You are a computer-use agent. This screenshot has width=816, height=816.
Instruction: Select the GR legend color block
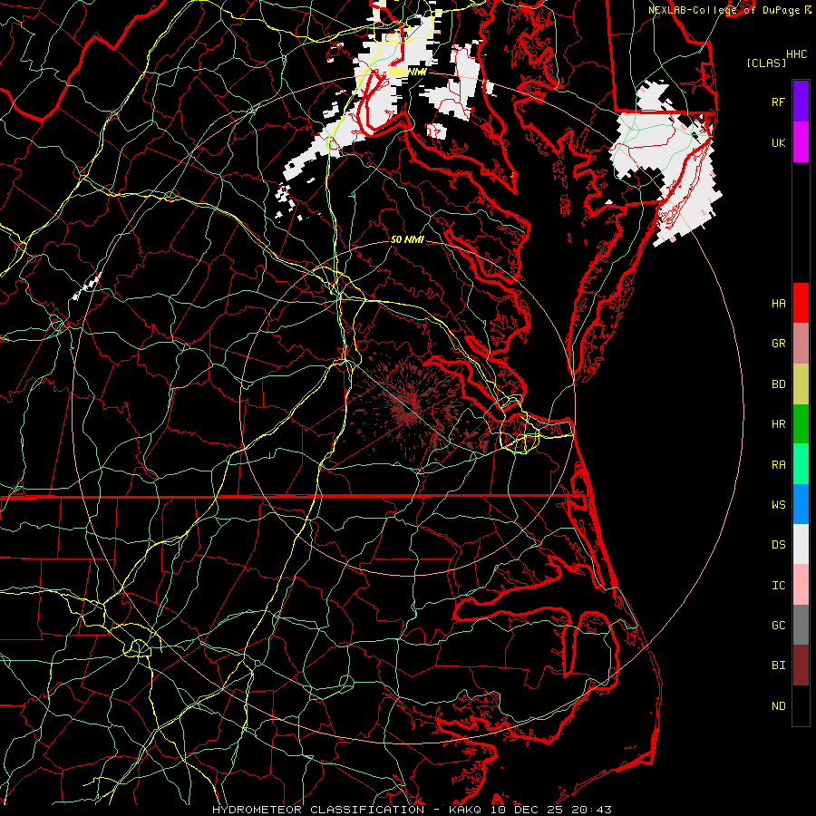[x=801, y=344]
